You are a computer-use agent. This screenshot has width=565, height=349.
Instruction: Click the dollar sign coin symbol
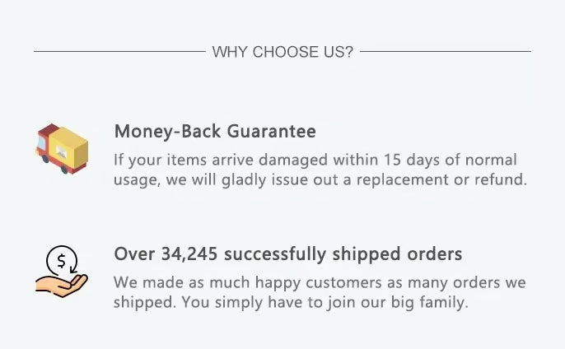coord(59,262)
